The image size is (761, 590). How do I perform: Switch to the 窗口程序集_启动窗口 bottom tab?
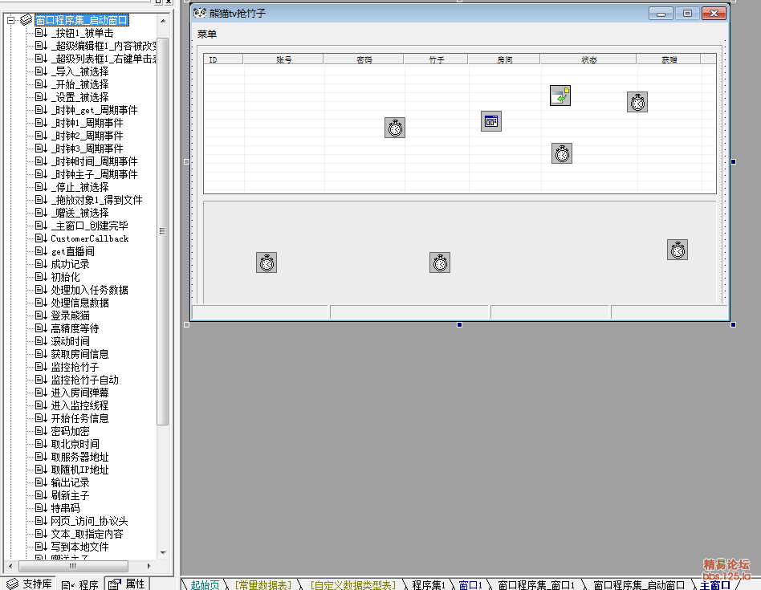tap(639, 584)
